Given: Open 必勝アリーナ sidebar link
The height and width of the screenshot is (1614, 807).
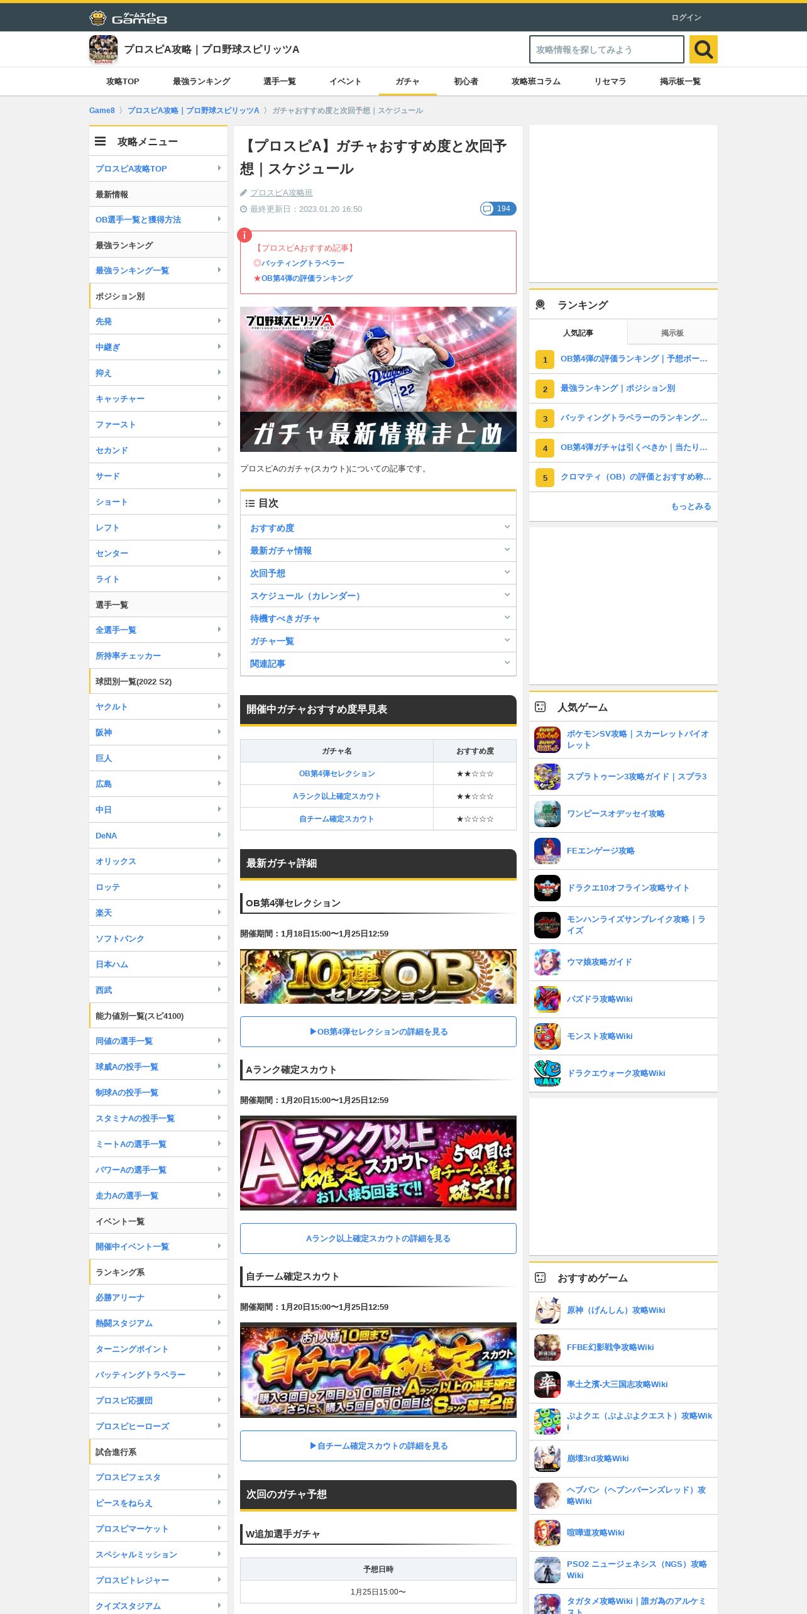Looking at the screenshot, I should pyautogui.click(x=158, y=1297).
